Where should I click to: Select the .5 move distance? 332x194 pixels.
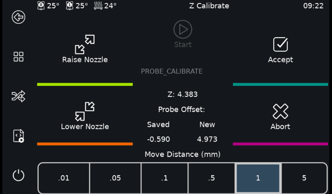point(211,178)
